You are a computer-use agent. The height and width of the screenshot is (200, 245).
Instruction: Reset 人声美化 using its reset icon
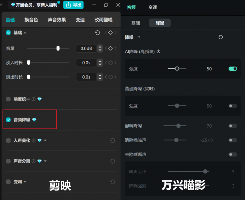tap(112, 141)
